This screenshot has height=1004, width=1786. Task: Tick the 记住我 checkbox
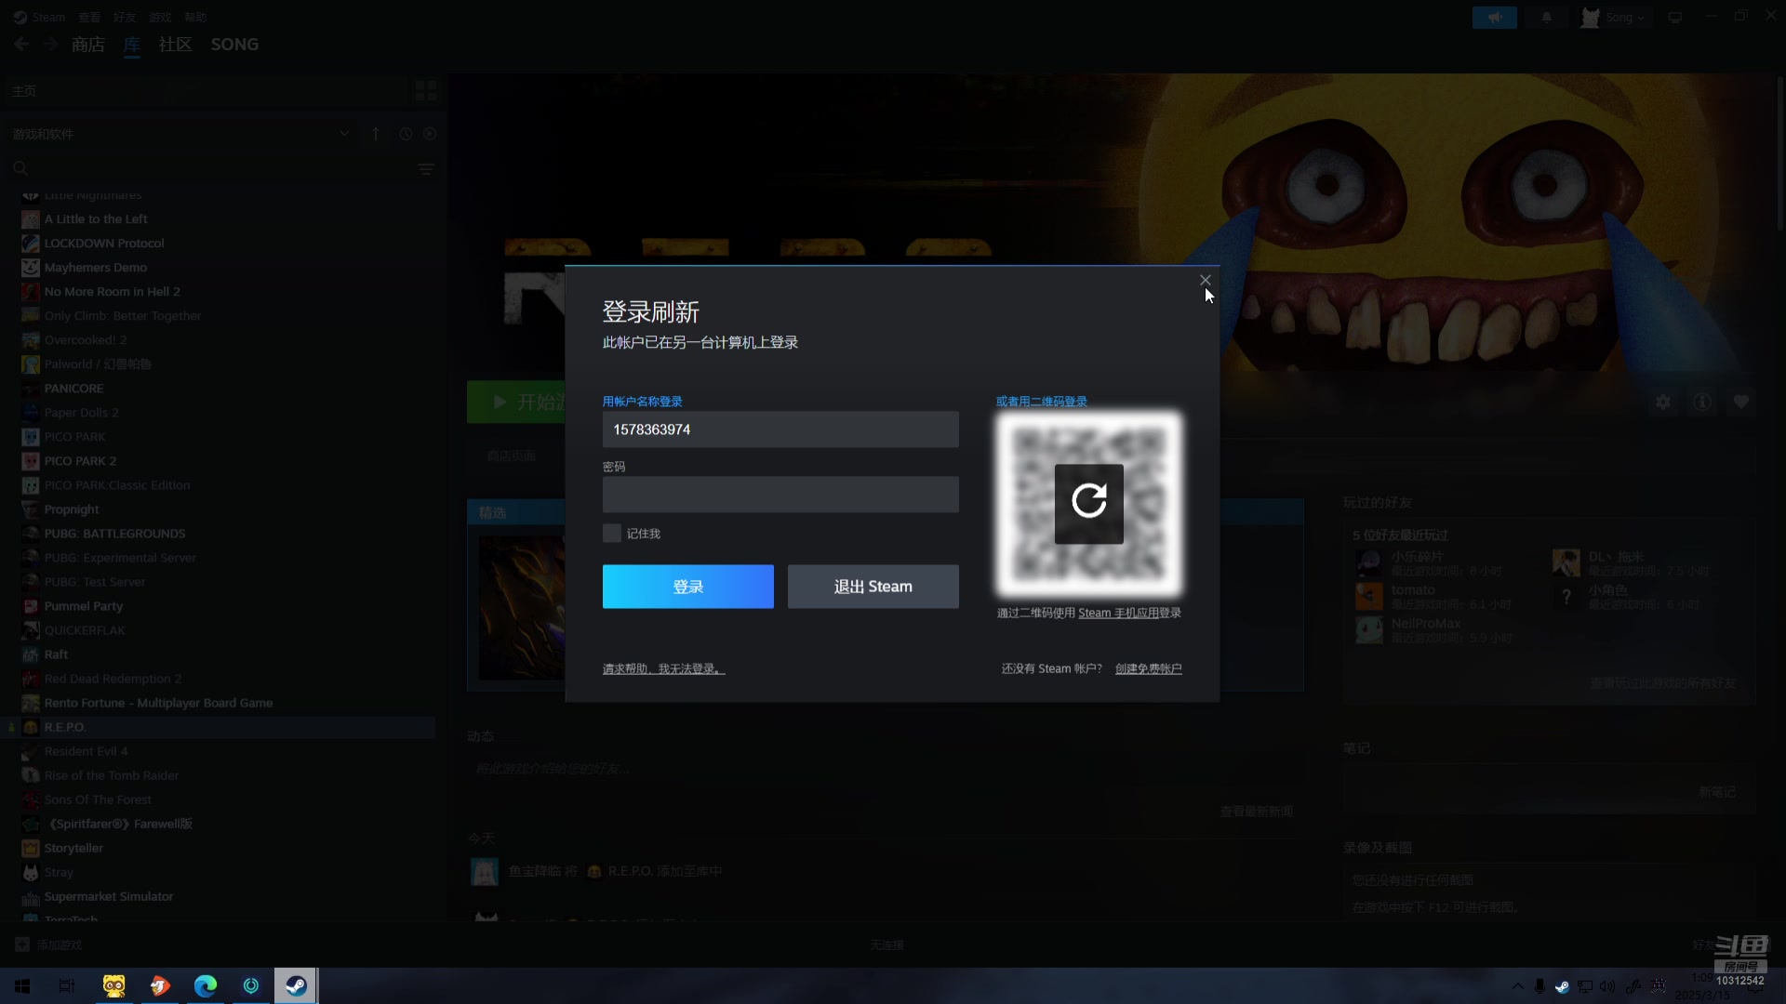tap(611, 533)
